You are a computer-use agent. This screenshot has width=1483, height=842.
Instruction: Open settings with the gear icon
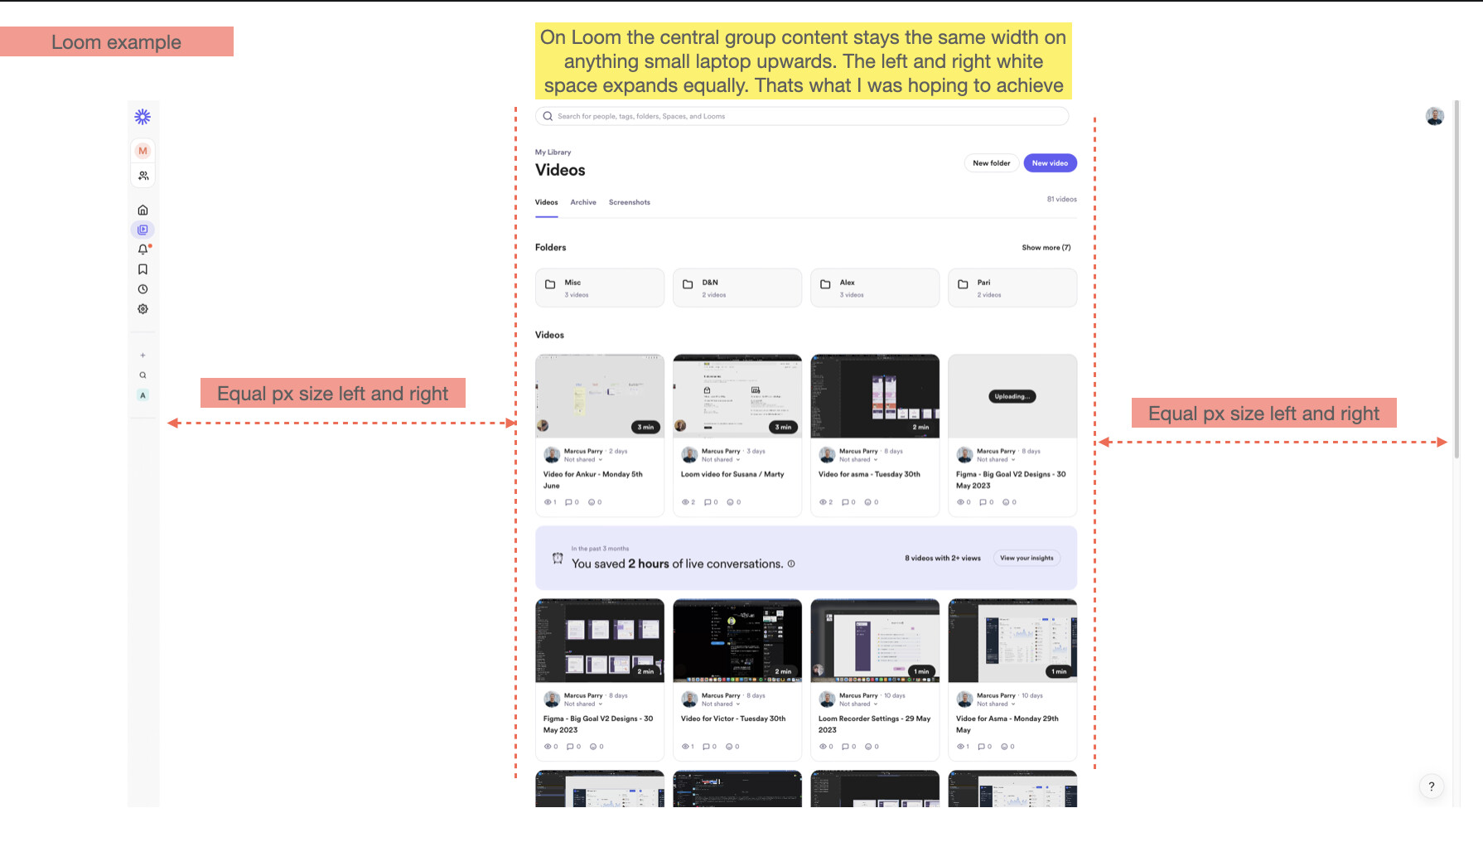[143, 308]
